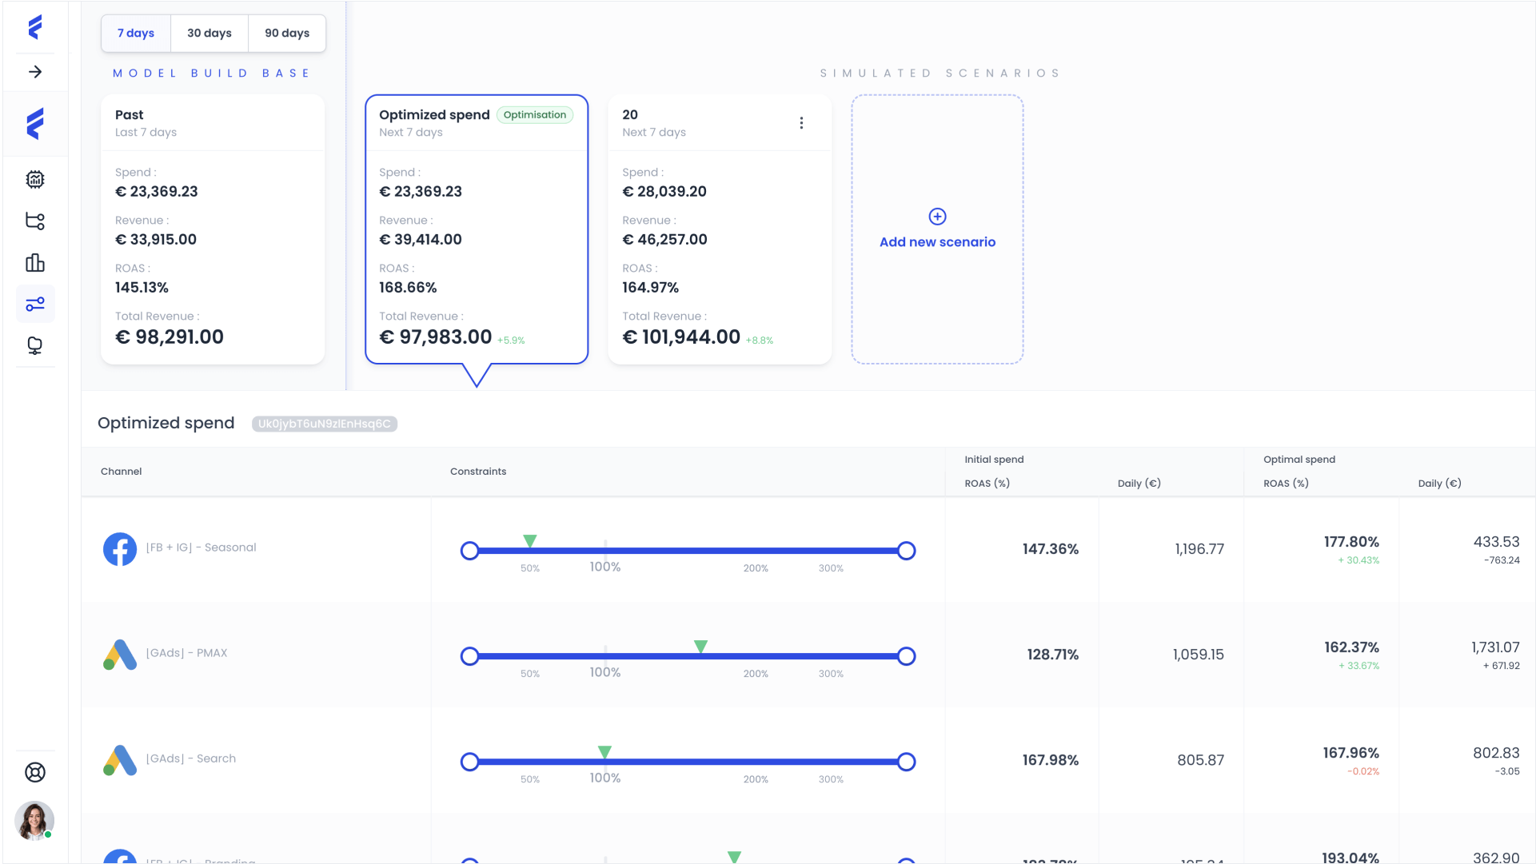The height and width of the screenshot is (864, 1536).
Task: Click Search optimal ROAS 167.96%
Action: 1351,753
